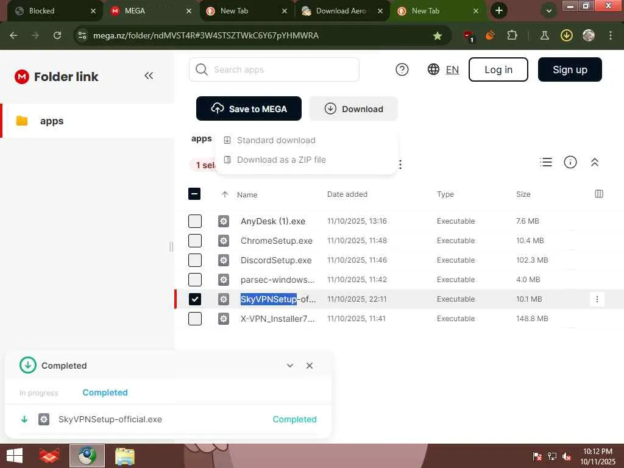Click the MEGA logo icon
The height and width of the screenshot is (468, 624).
22,76
